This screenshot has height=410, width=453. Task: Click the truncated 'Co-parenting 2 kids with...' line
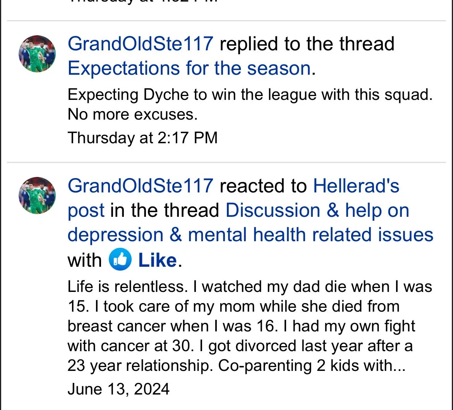click(x=312, y=366)
